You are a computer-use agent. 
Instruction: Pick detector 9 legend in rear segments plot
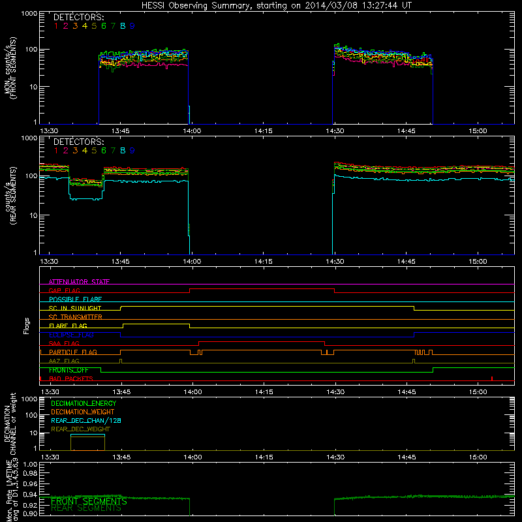coord(132,151)
